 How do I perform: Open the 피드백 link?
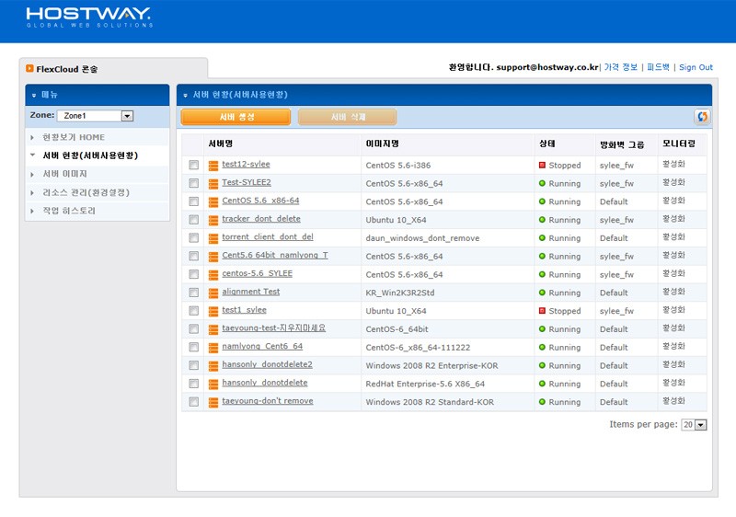[x=658, y=67]
